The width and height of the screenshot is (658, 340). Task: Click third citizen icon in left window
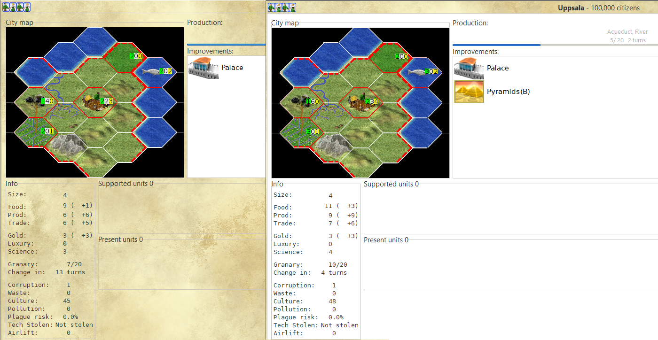click(20, 7)
